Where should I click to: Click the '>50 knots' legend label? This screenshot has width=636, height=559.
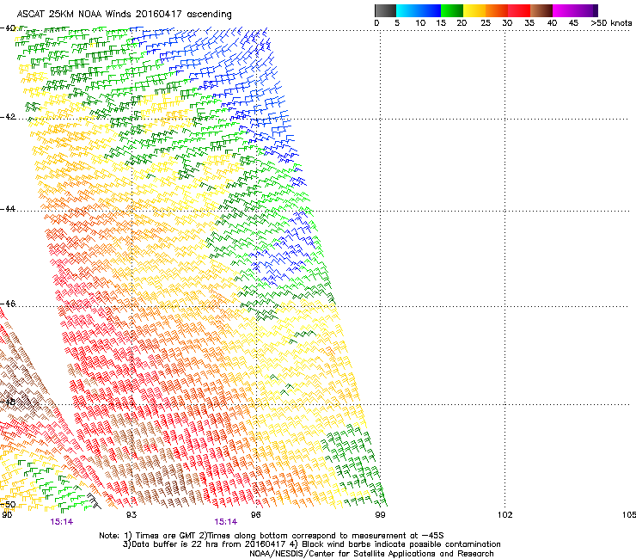611,23
